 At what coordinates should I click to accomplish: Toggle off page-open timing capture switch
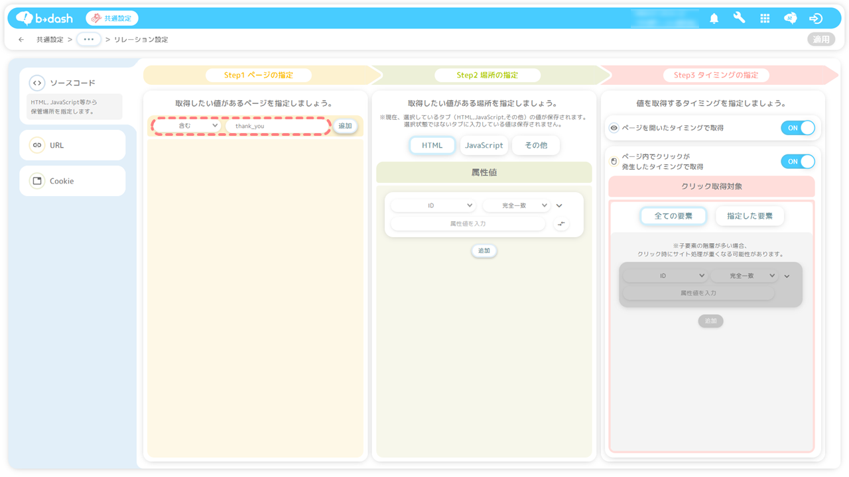pyautogui.click(x=797, y=128)
